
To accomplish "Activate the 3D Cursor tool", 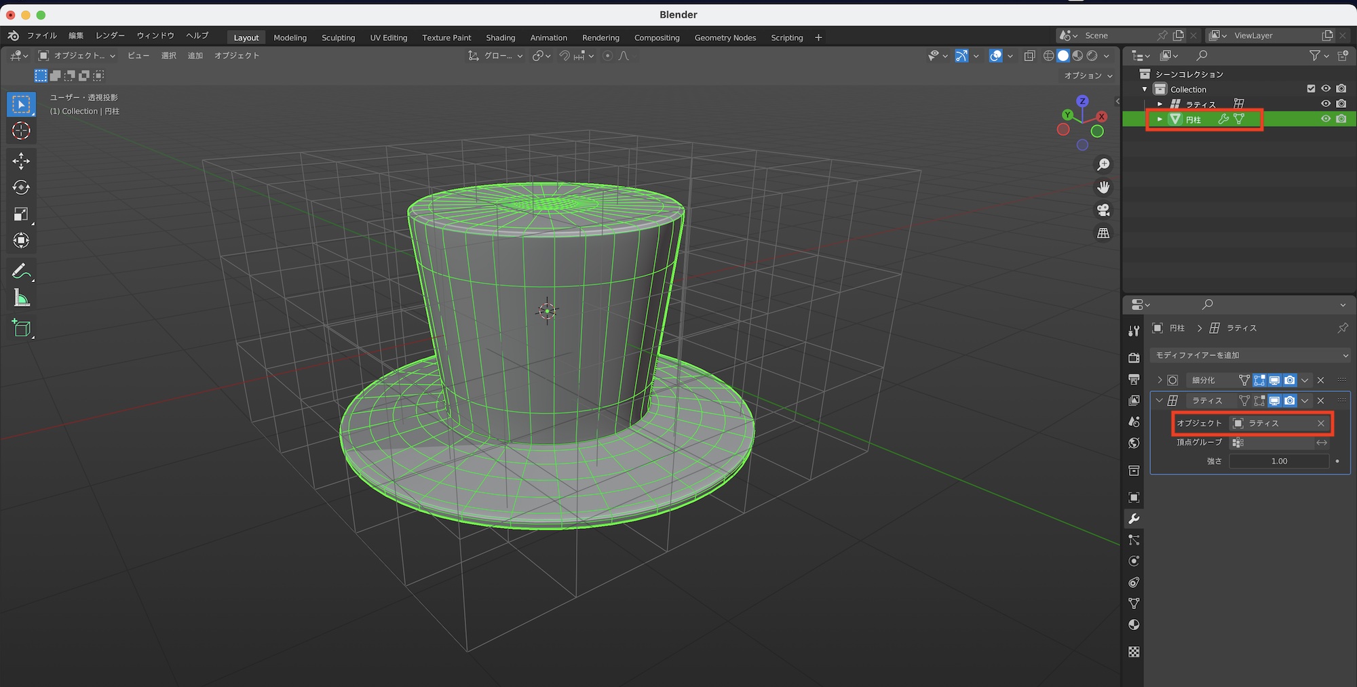I will [21, 131].
